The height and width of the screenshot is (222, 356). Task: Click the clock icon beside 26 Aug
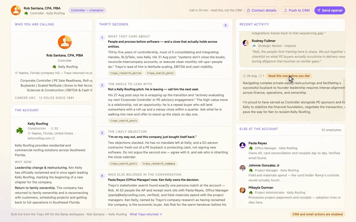tap(244, 76)
